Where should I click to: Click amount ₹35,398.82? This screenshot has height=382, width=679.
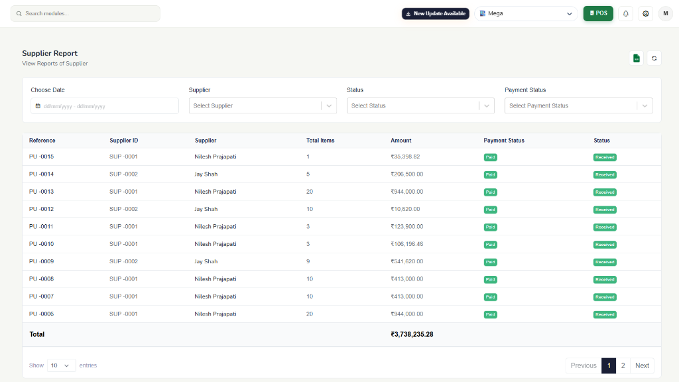coord(405,157)
